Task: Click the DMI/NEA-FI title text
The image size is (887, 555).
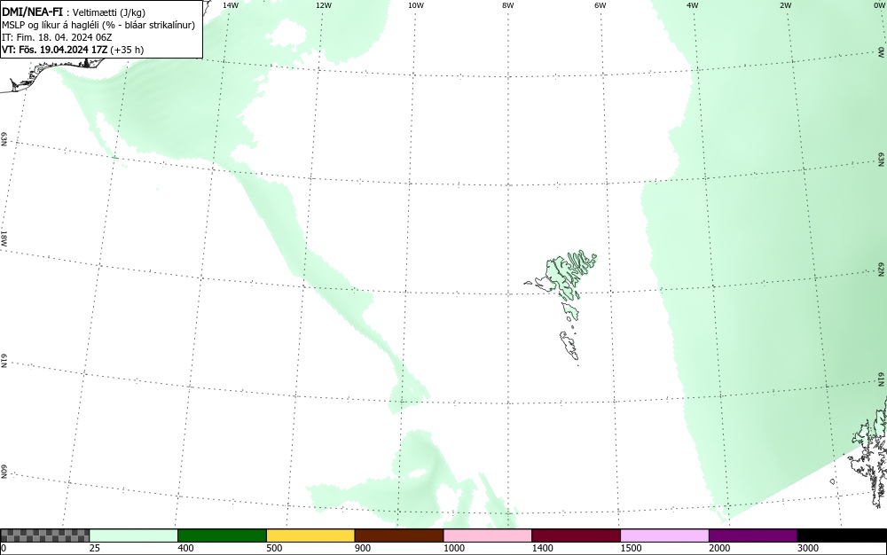Action: [x=32, y=12]
